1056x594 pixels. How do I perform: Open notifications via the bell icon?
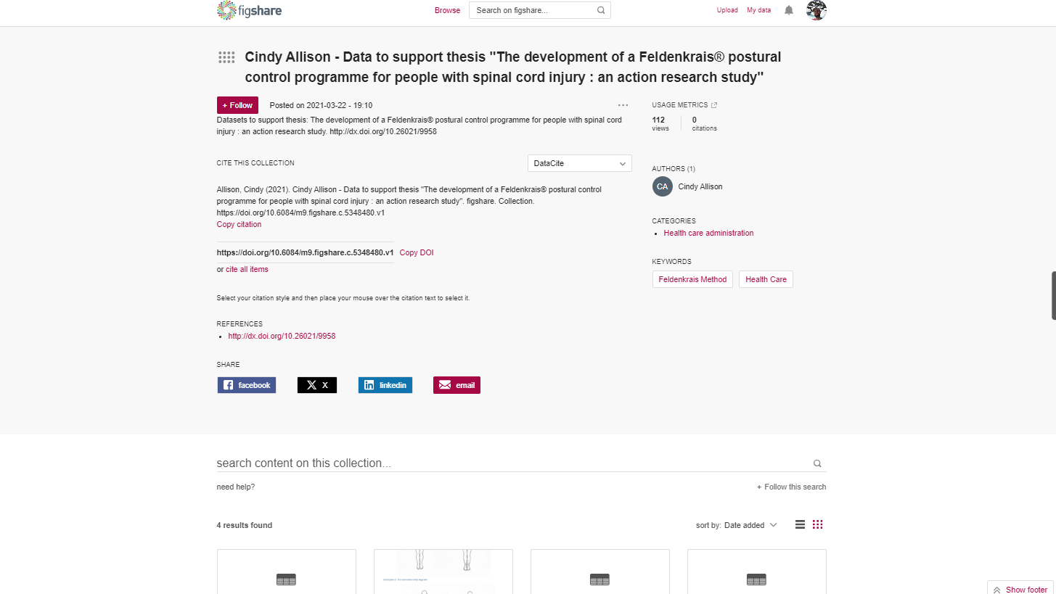[788, 10]
